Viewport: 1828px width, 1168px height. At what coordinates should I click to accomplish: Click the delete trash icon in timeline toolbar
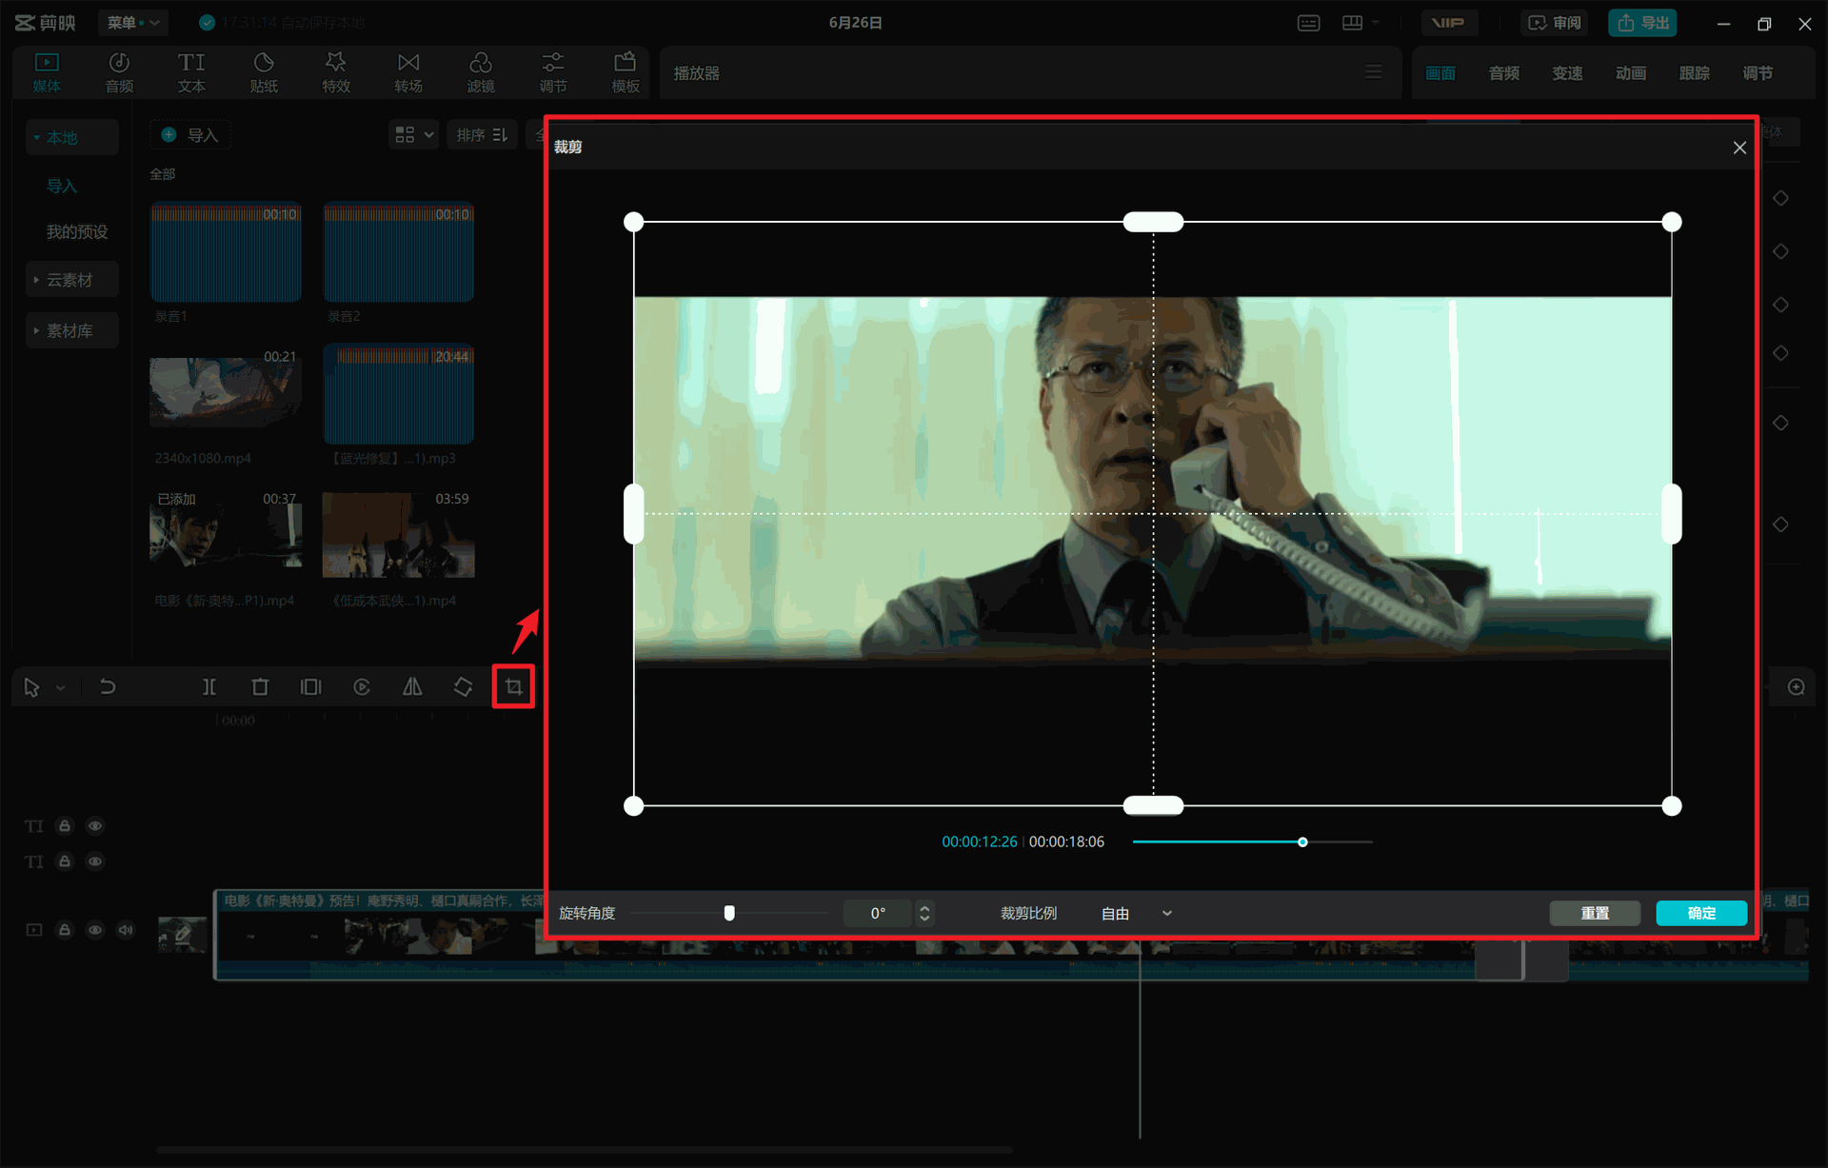pos(260,687)
